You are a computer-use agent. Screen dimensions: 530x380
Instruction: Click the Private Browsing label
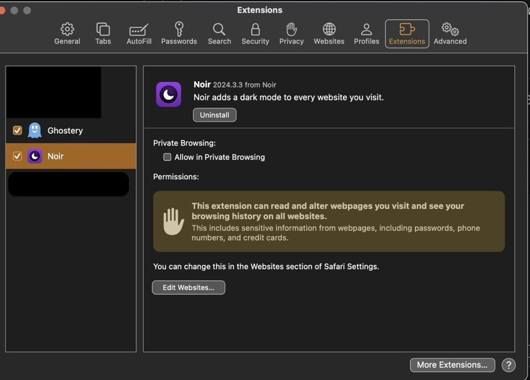click(185, 143)
